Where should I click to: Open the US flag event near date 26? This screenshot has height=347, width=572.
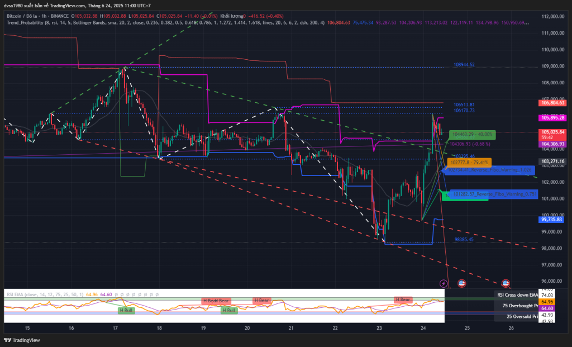pos(505,283)
